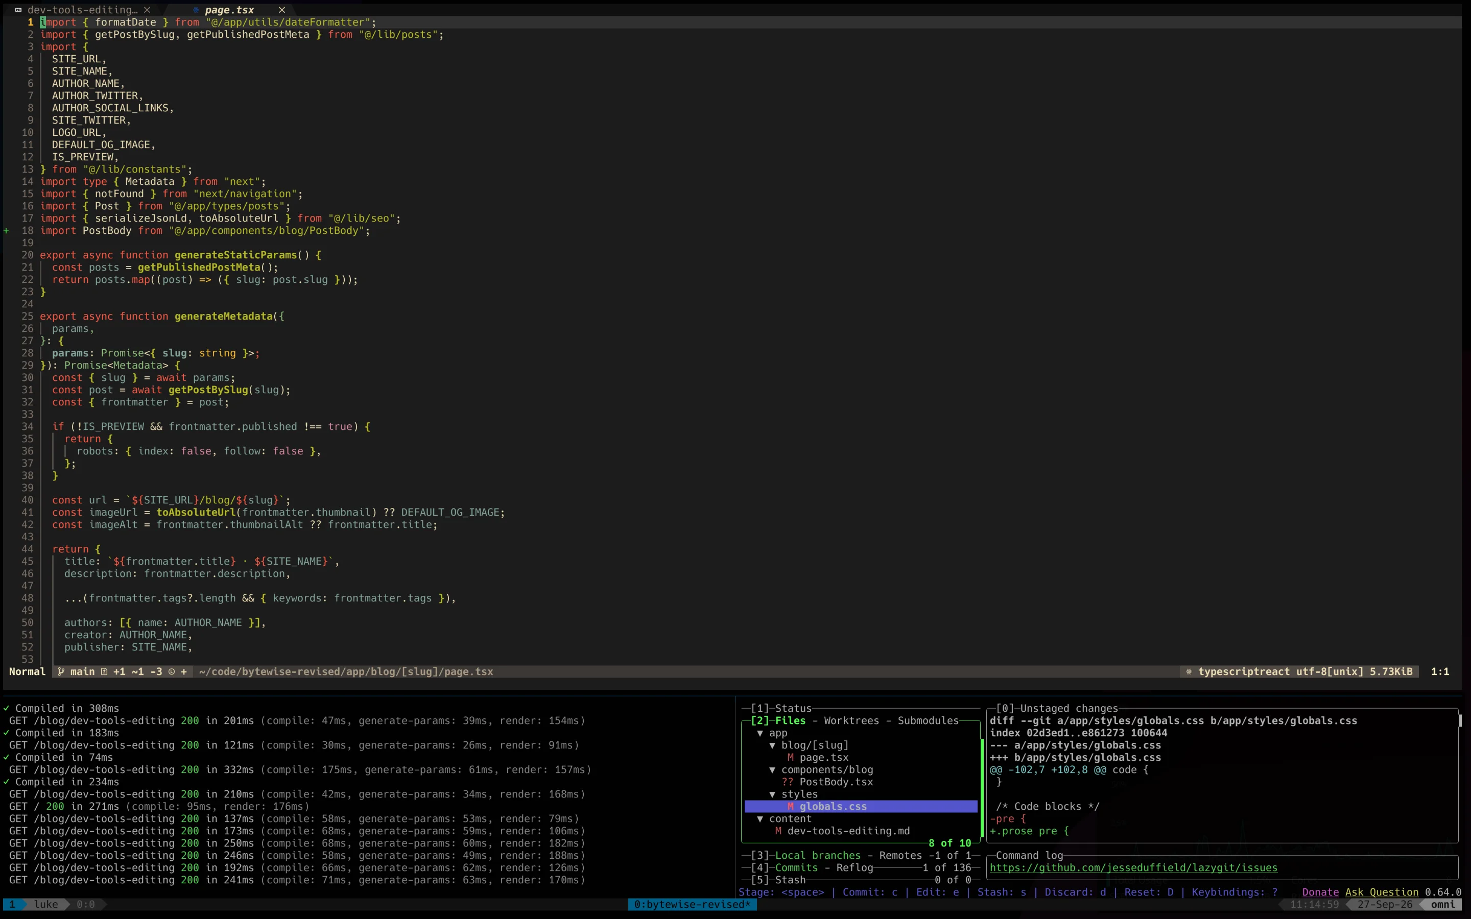Collapse the components/blog folder
1471x919 pixels.
[x=772, y=769]
